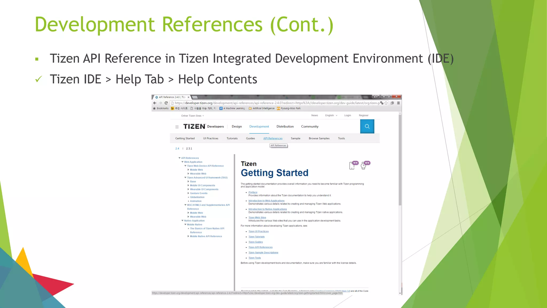Collapse Tizen Advanced UI framework (TAU) node
This screenshot has width=547, height=308.
pyautogui.click(x=185, y=178)
